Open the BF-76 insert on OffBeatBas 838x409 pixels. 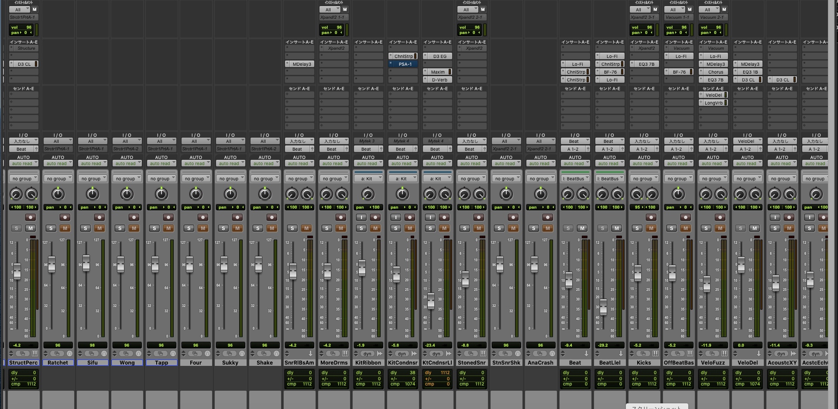click(x=679, y=72)
